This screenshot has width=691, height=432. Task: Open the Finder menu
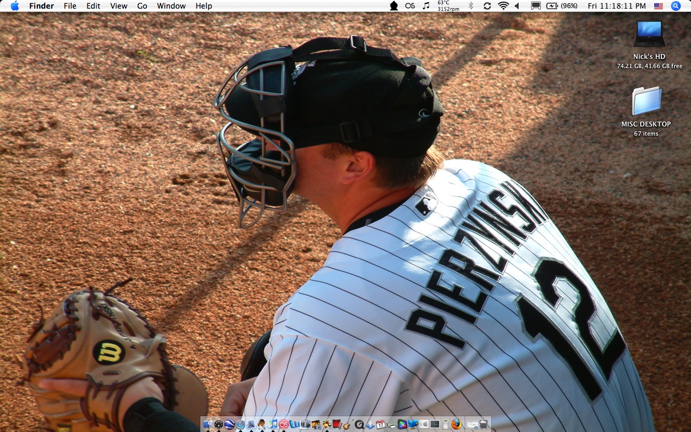(41, 6)
